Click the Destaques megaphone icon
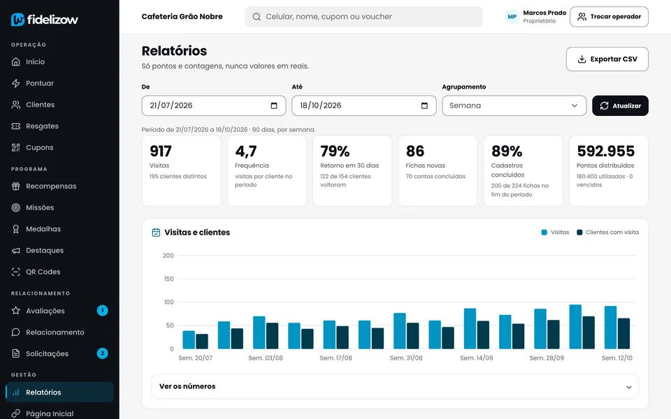This screenshot has width=671, height=419. [16, 250]
